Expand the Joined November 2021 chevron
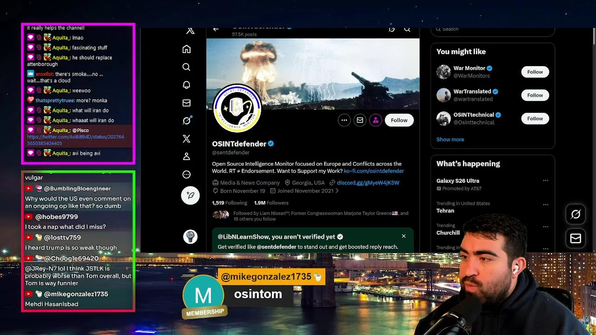596x335 pixels. [x=337, y=191]
